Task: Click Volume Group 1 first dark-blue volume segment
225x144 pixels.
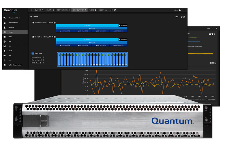Action: (x=65, y=31)
